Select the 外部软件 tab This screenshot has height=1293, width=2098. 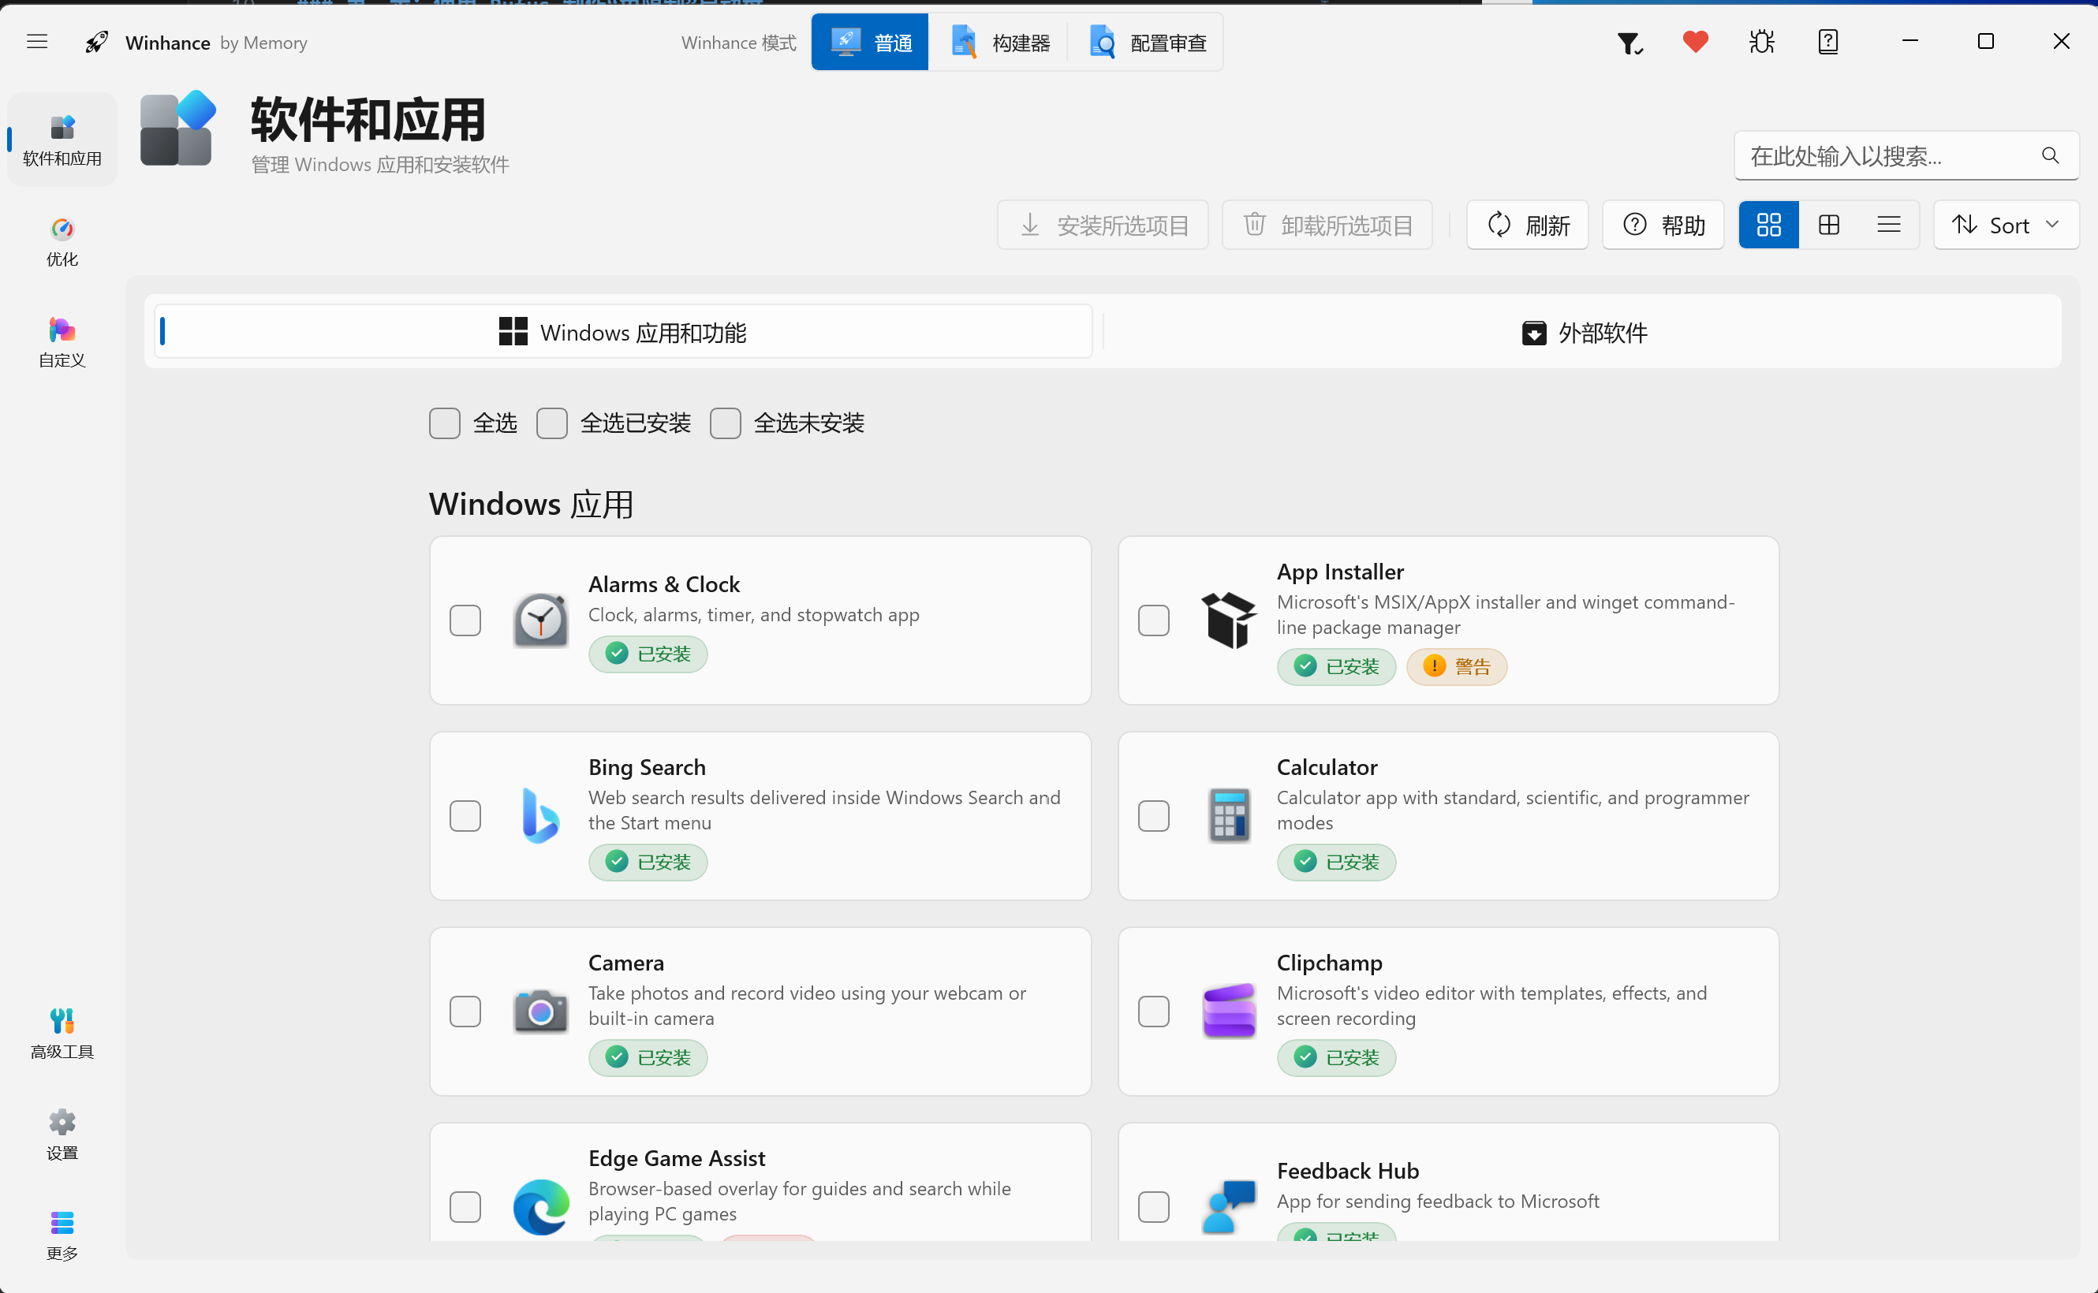coord(1584,332)
